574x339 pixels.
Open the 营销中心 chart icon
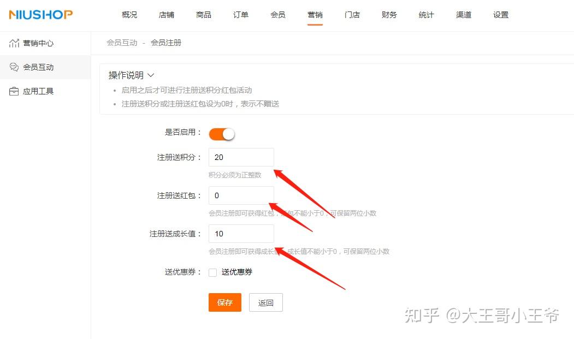[14, 43]
